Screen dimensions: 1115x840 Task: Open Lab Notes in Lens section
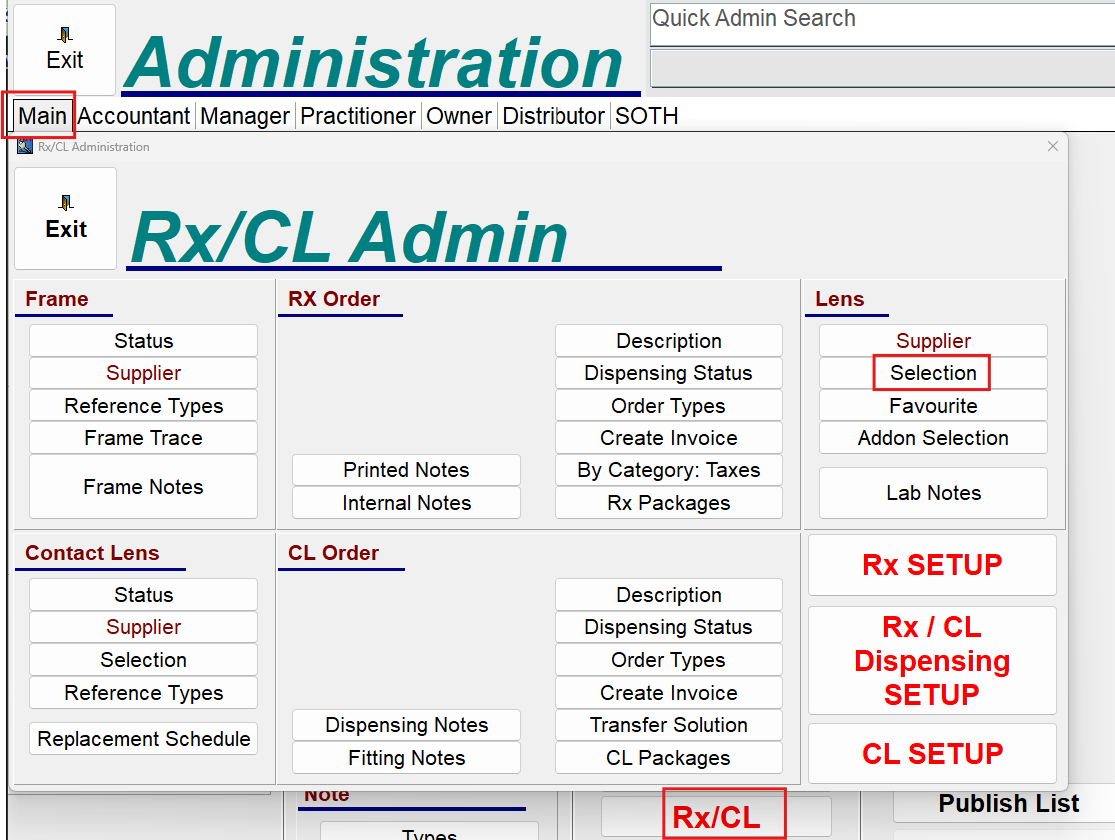[933, 493]
